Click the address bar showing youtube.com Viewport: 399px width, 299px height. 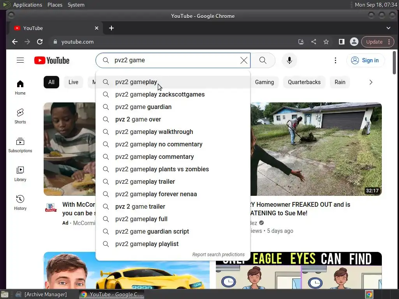point(173,42)
